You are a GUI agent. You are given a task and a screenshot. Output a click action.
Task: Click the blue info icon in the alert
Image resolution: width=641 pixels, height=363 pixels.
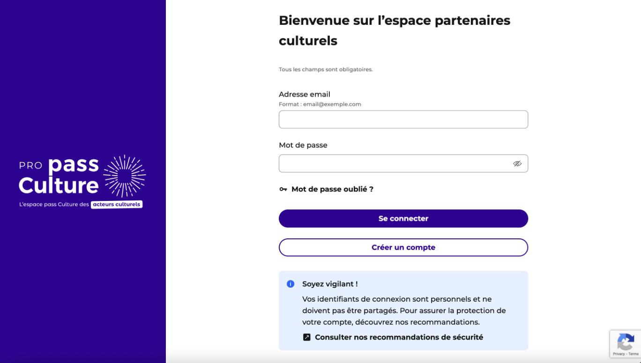click(x=291, y=284)
